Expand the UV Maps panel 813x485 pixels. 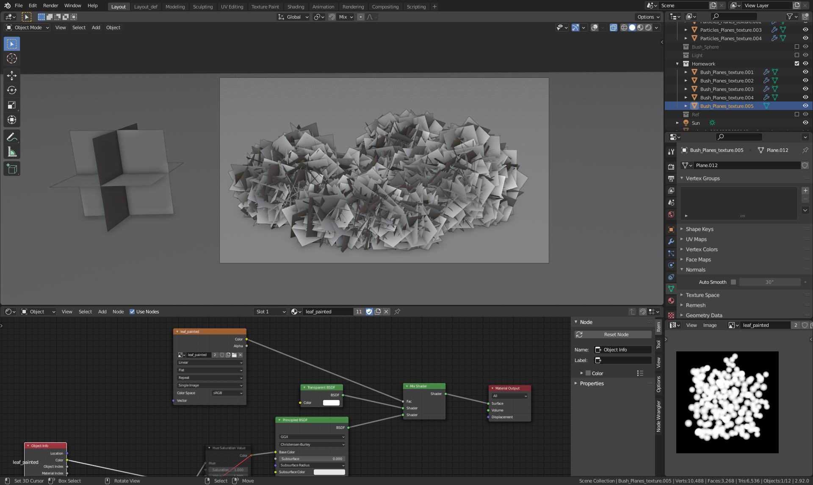[696, 239]
